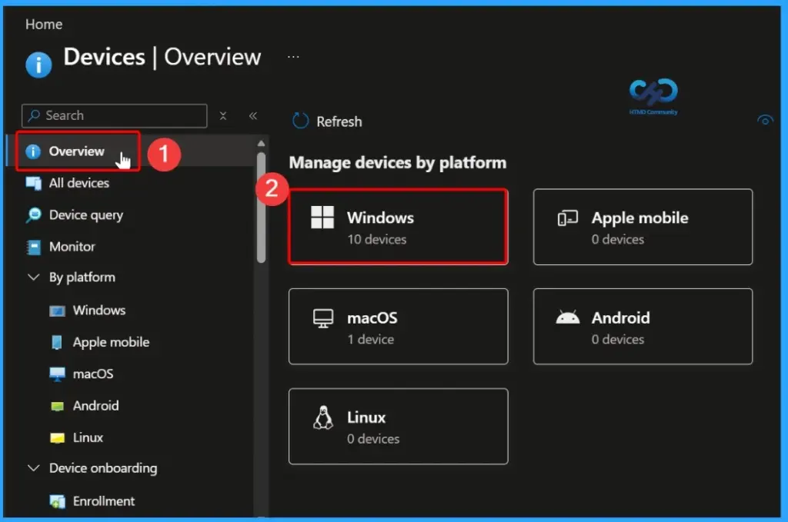
Task: Collapse the sidebar with the double chevron
Action: [x=252, y=116]
